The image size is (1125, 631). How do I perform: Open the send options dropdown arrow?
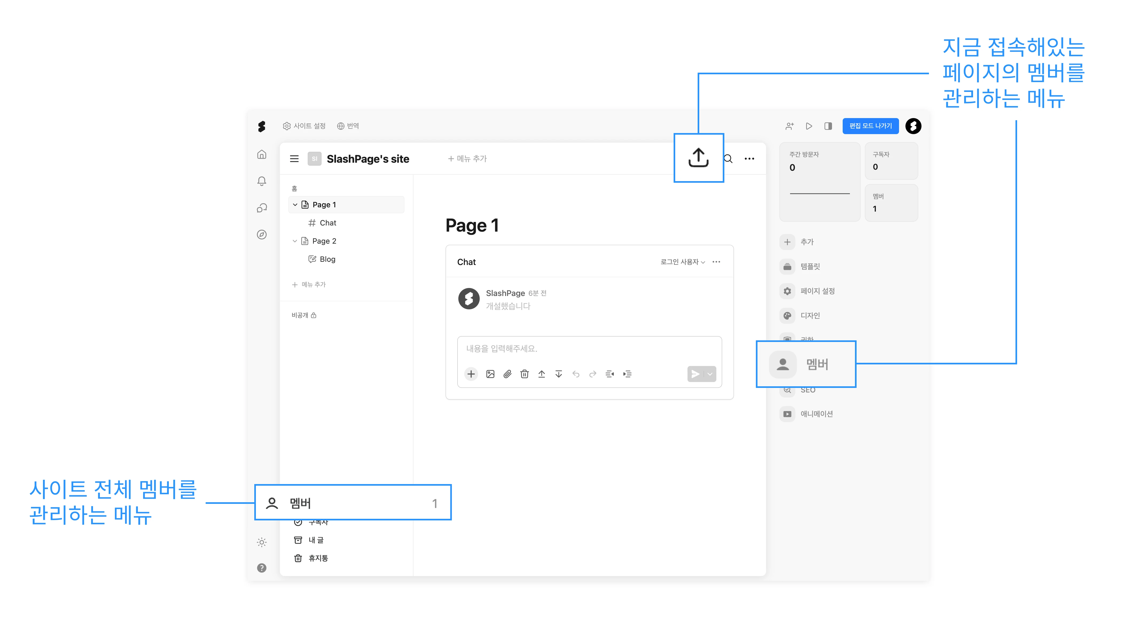pos(710,374)
